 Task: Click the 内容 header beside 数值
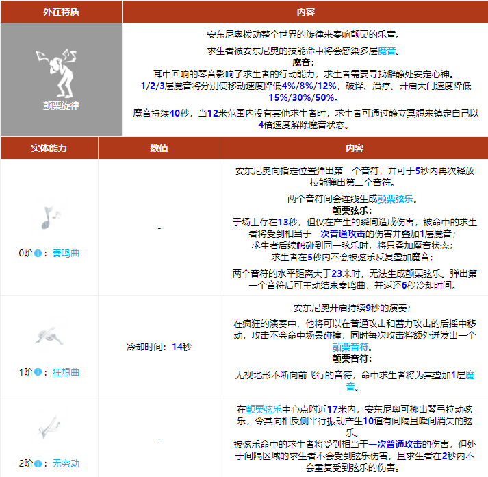tap(354, 148)
